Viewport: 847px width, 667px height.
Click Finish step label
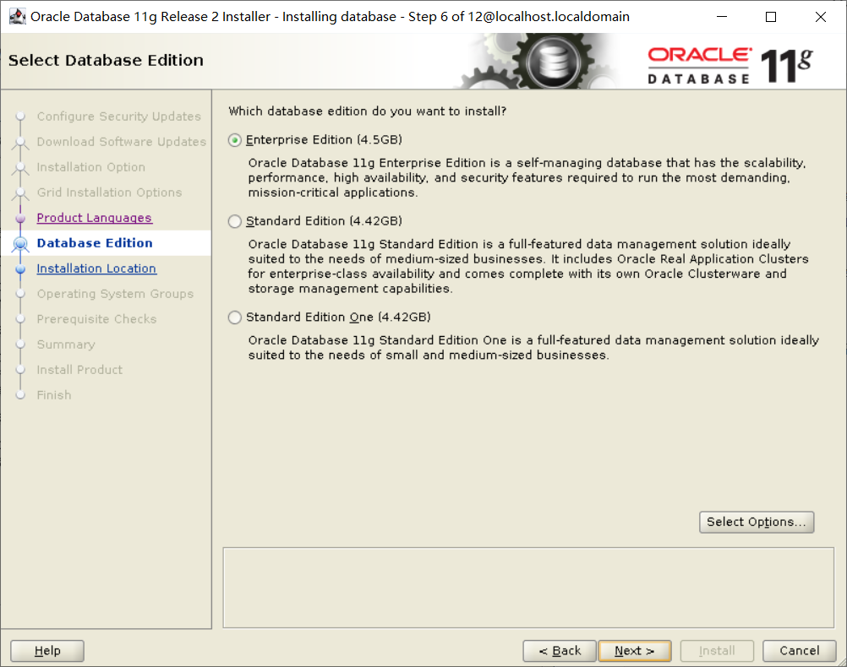54,396
